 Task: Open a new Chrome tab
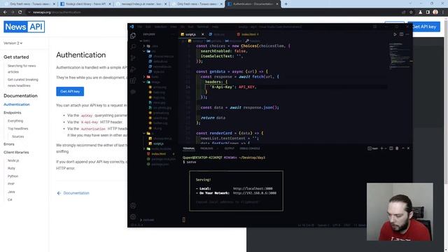coord(286,4)
